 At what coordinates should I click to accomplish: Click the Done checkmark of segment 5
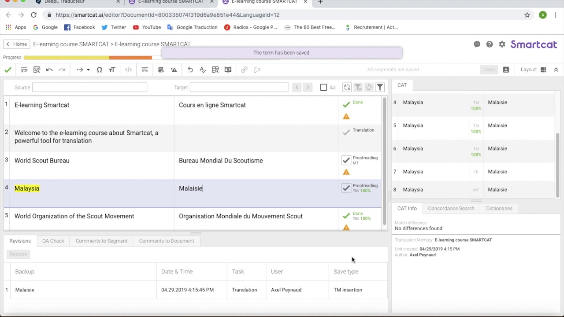346,216
